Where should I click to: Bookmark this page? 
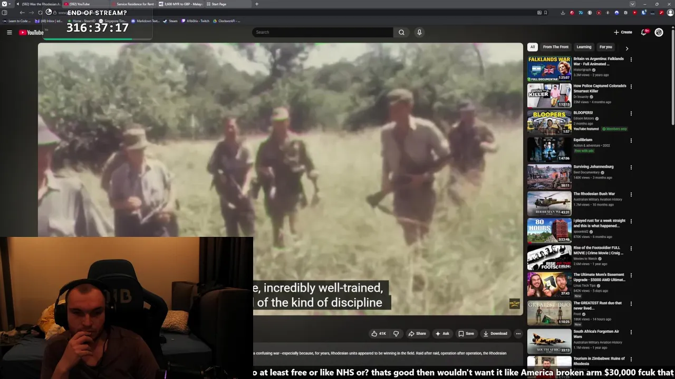click(x=545, y=13)
